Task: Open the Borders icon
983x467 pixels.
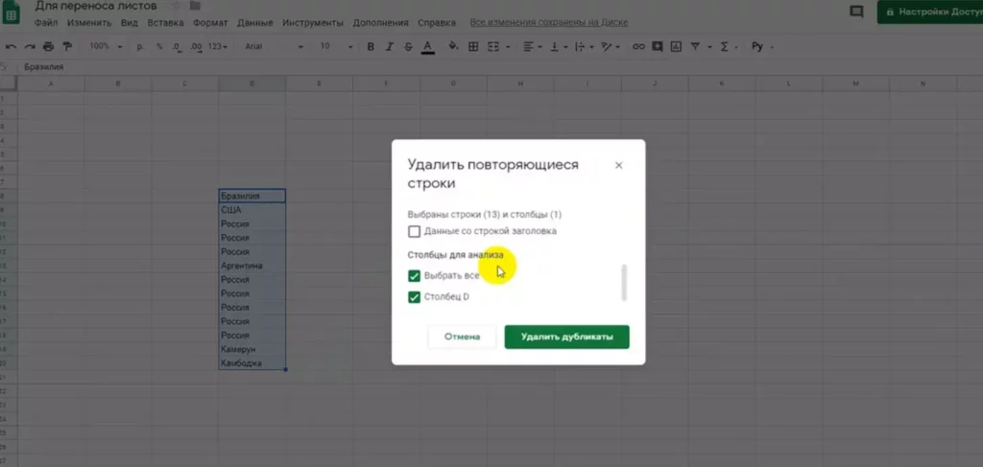Action: pyautogui.click(x=473, y=47)
